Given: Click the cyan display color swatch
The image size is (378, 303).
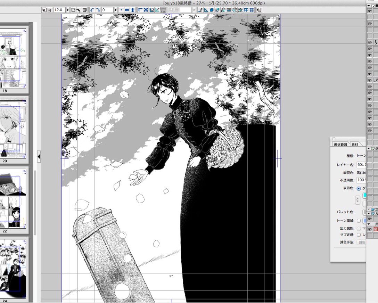Looking at the screenshot, I should click(x=364, y=195).
